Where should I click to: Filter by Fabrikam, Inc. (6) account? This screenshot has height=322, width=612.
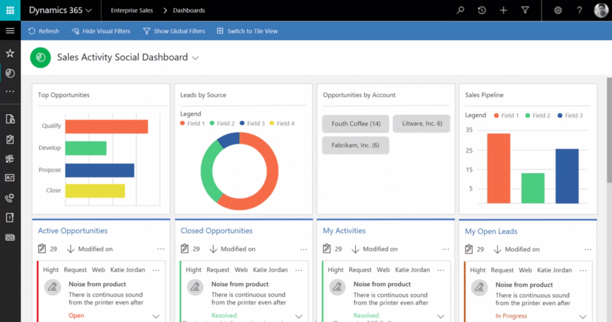356,145
